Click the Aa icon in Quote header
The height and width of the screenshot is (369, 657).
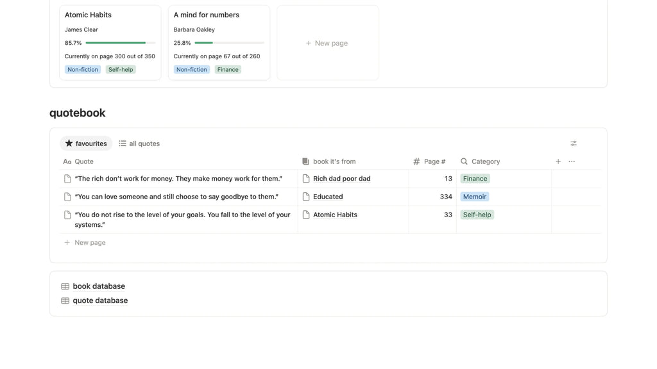click(67, 161)
